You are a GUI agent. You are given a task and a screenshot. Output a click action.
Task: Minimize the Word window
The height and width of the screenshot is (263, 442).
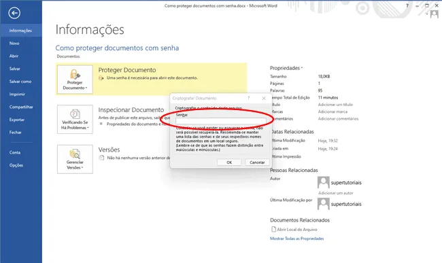[418, 5]
